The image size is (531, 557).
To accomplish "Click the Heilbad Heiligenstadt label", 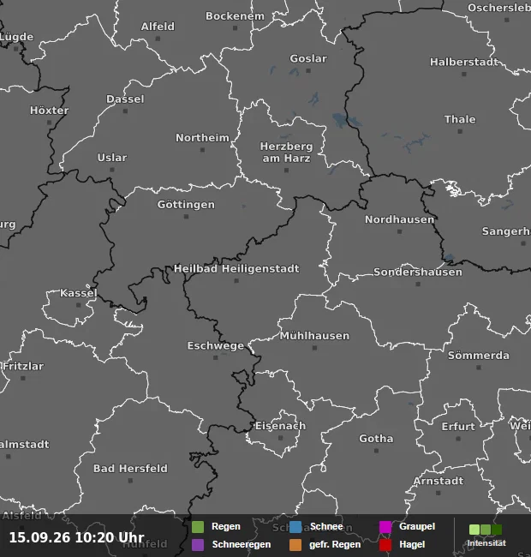I will (x=236, y=269).
